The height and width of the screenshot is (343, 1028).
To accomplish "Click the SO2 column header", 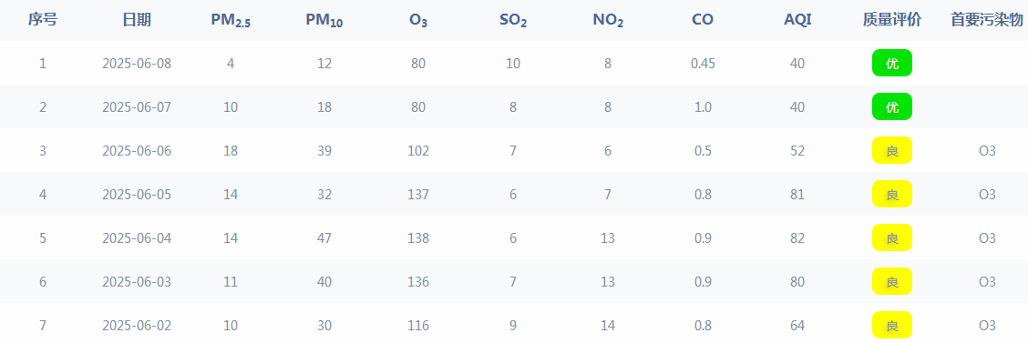I will pyautogui.click(x=513, y=21).
